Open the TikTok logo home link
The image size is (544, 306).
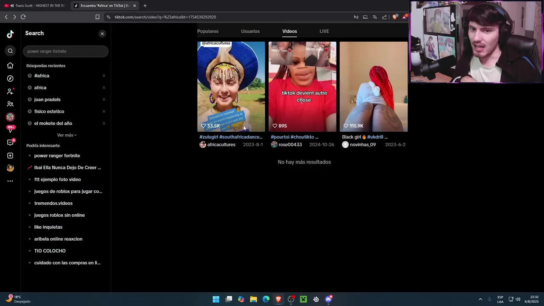coord(10,34)
